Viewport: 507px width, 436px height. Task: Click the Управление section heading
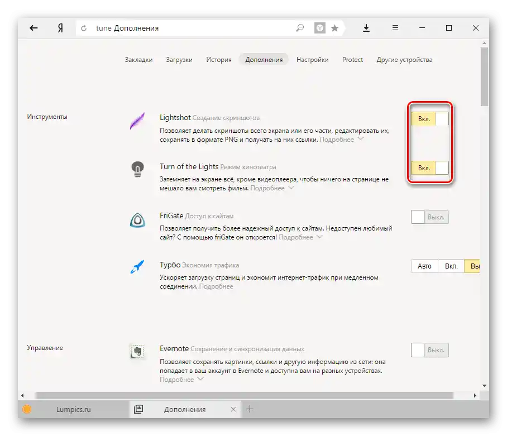tap(45, 348)
